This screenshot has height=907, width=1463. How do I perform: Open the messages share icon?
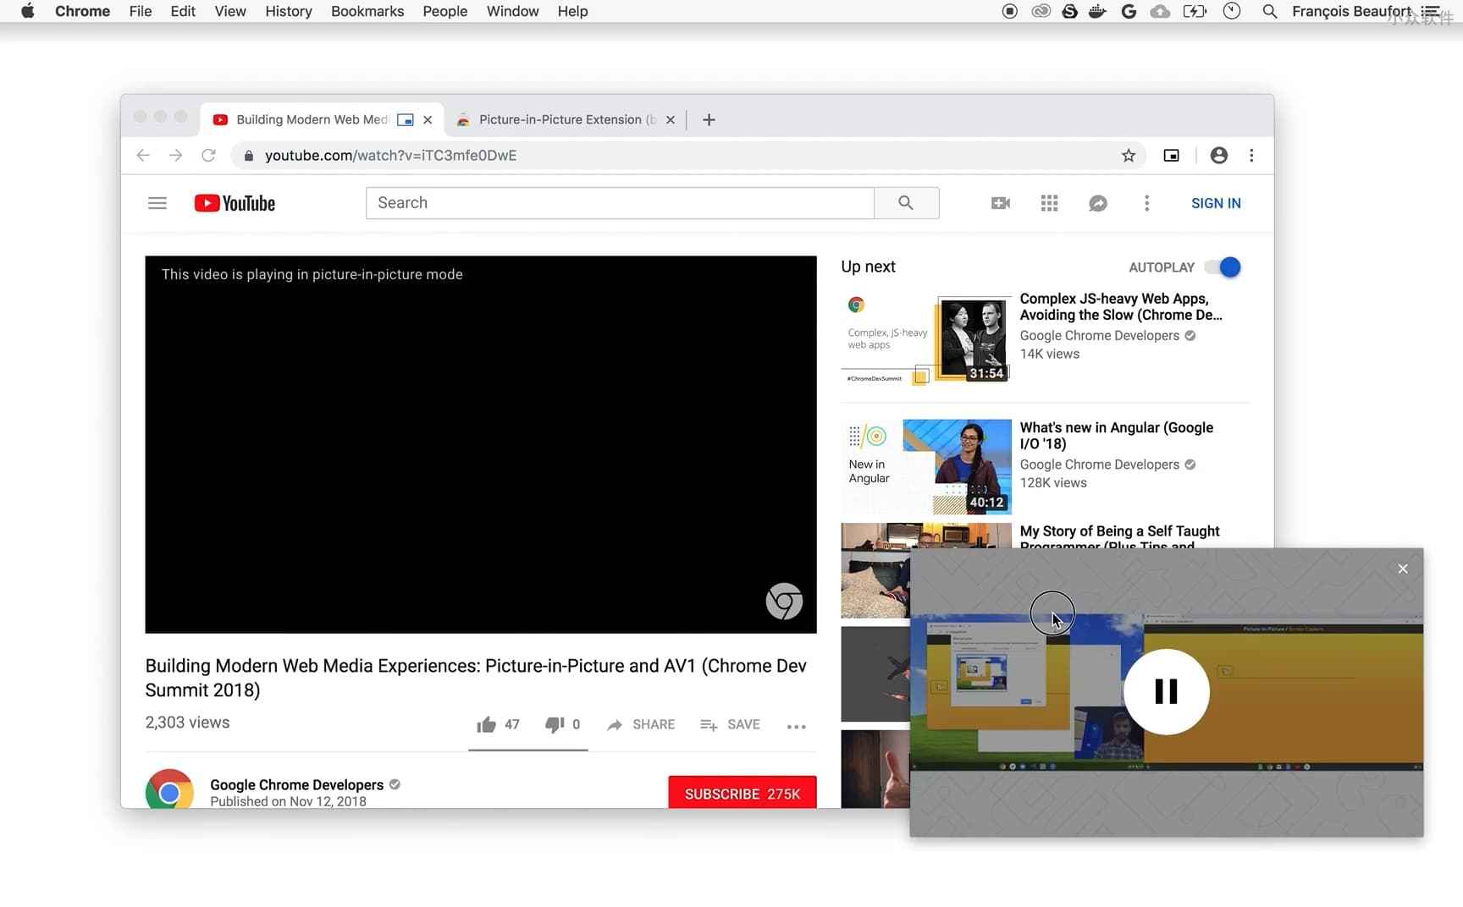tap(1098, 203)
